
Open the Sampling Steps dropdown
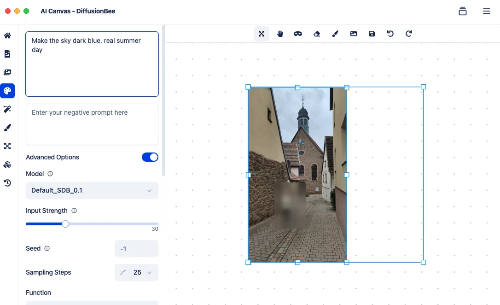point(136,272)
